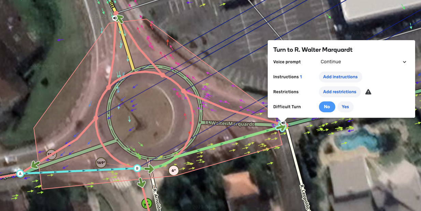Select the green right arrow beside node B
Viewport: 421px width, 211px height.
pyautogui.click(x=149, y=168)
